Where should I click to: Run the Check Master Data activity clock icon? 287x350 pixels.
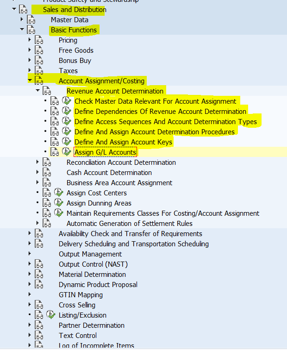[67, 101]
